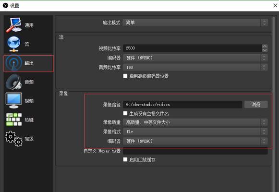Open the 热键 hotkeys keyboard icon
This screenshot has height=192, width=279.
(x=14, y=120)
